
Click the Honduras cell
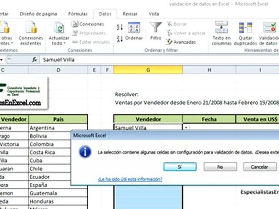pos(58,201)
